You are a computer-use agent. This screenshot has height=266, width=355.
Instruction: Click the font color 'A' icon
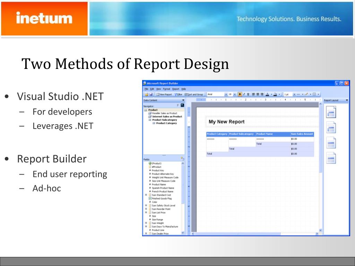[267, 94]
